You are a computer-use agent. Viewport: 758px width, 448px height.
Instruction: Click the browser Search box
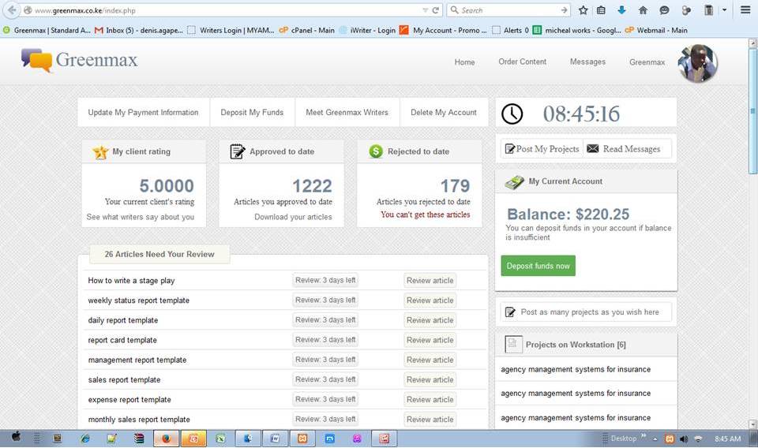click(x=508, y=10)
